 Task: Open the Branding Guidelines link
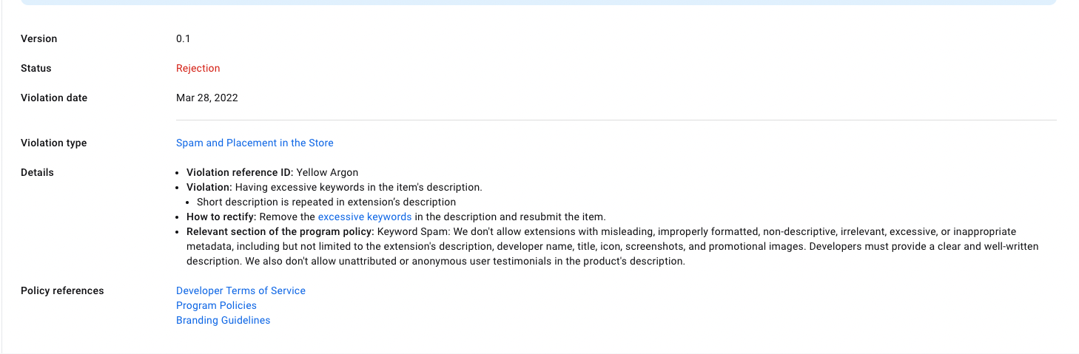pos(223,320)
